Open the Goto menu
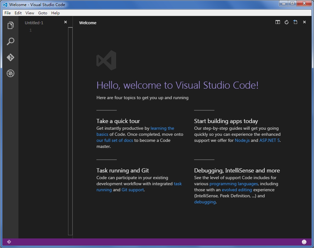314x248 pixels. (x=42, y=13)
